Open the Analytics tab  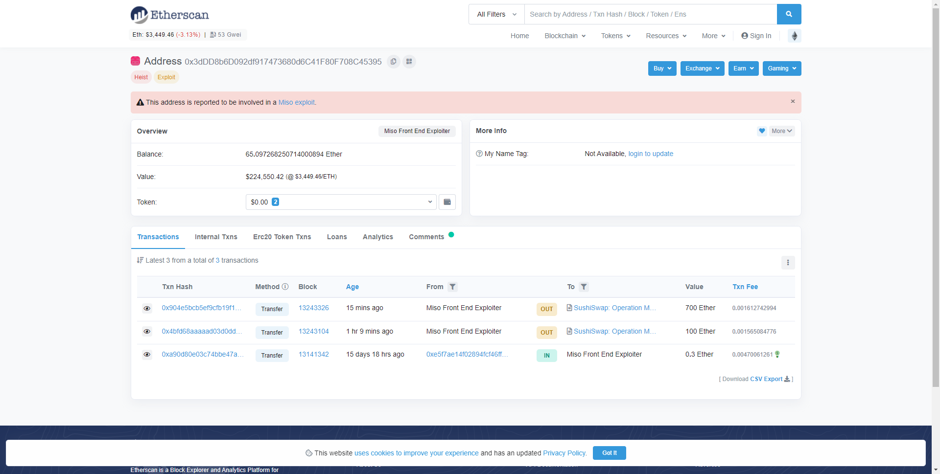pos(377,237)
